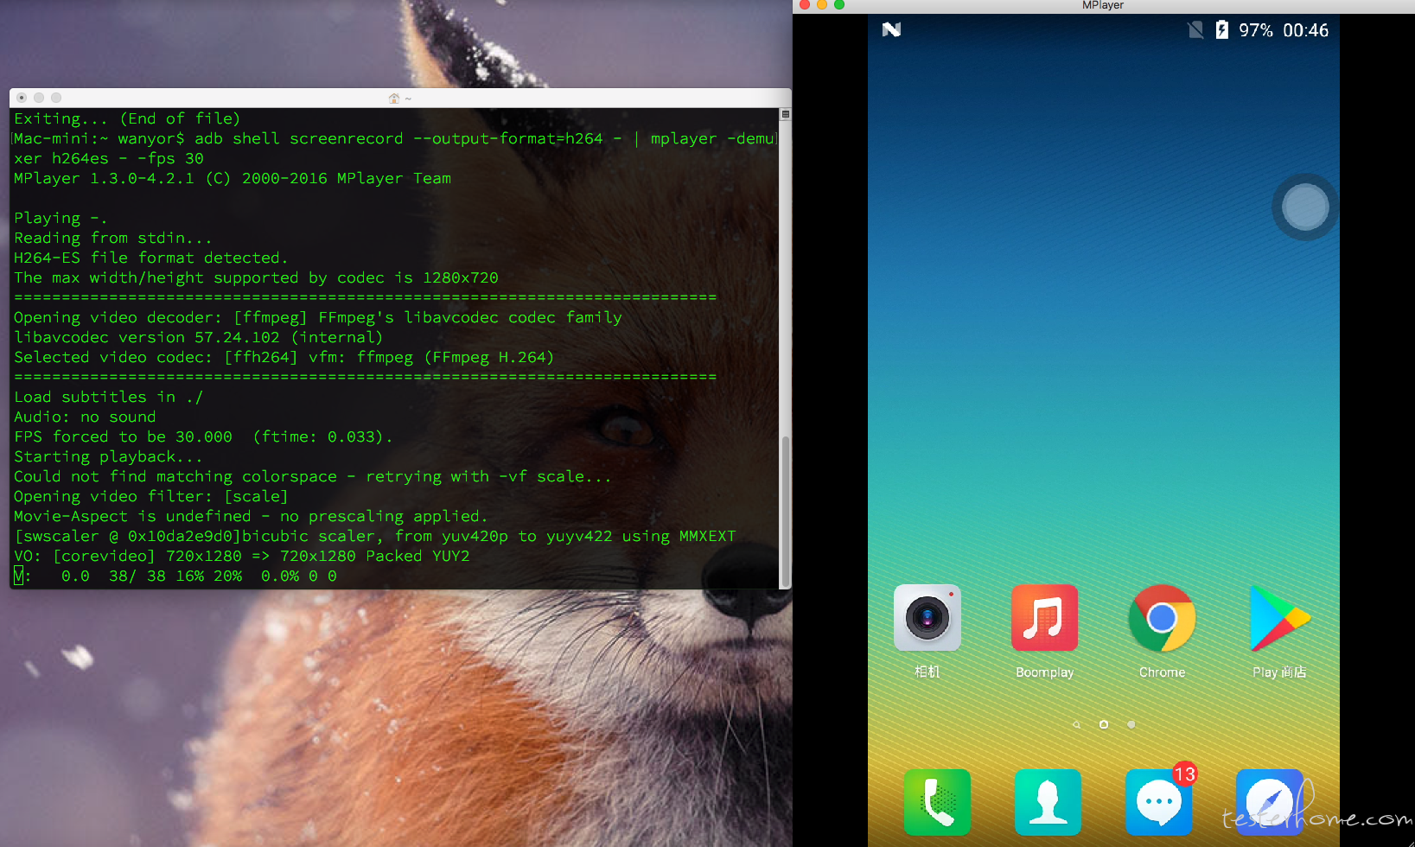
Task: Click 'Opening video filter: [scale]' line
Action: click(x=150, y=496)
